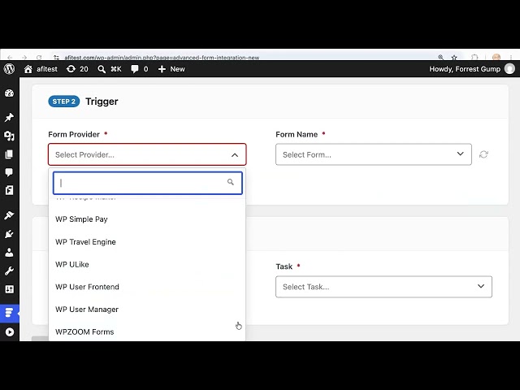Click the play-circle sidebar icon
The height and width of the screenshot is (390, 520).
(x=9, y=332)
